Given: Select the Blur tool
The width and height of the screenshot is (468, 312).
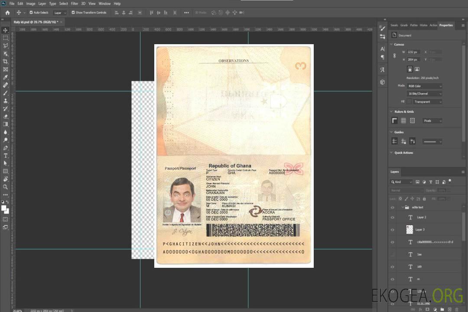Looking at the screenshot, I should pyautogui.click(x=5, y=132).
